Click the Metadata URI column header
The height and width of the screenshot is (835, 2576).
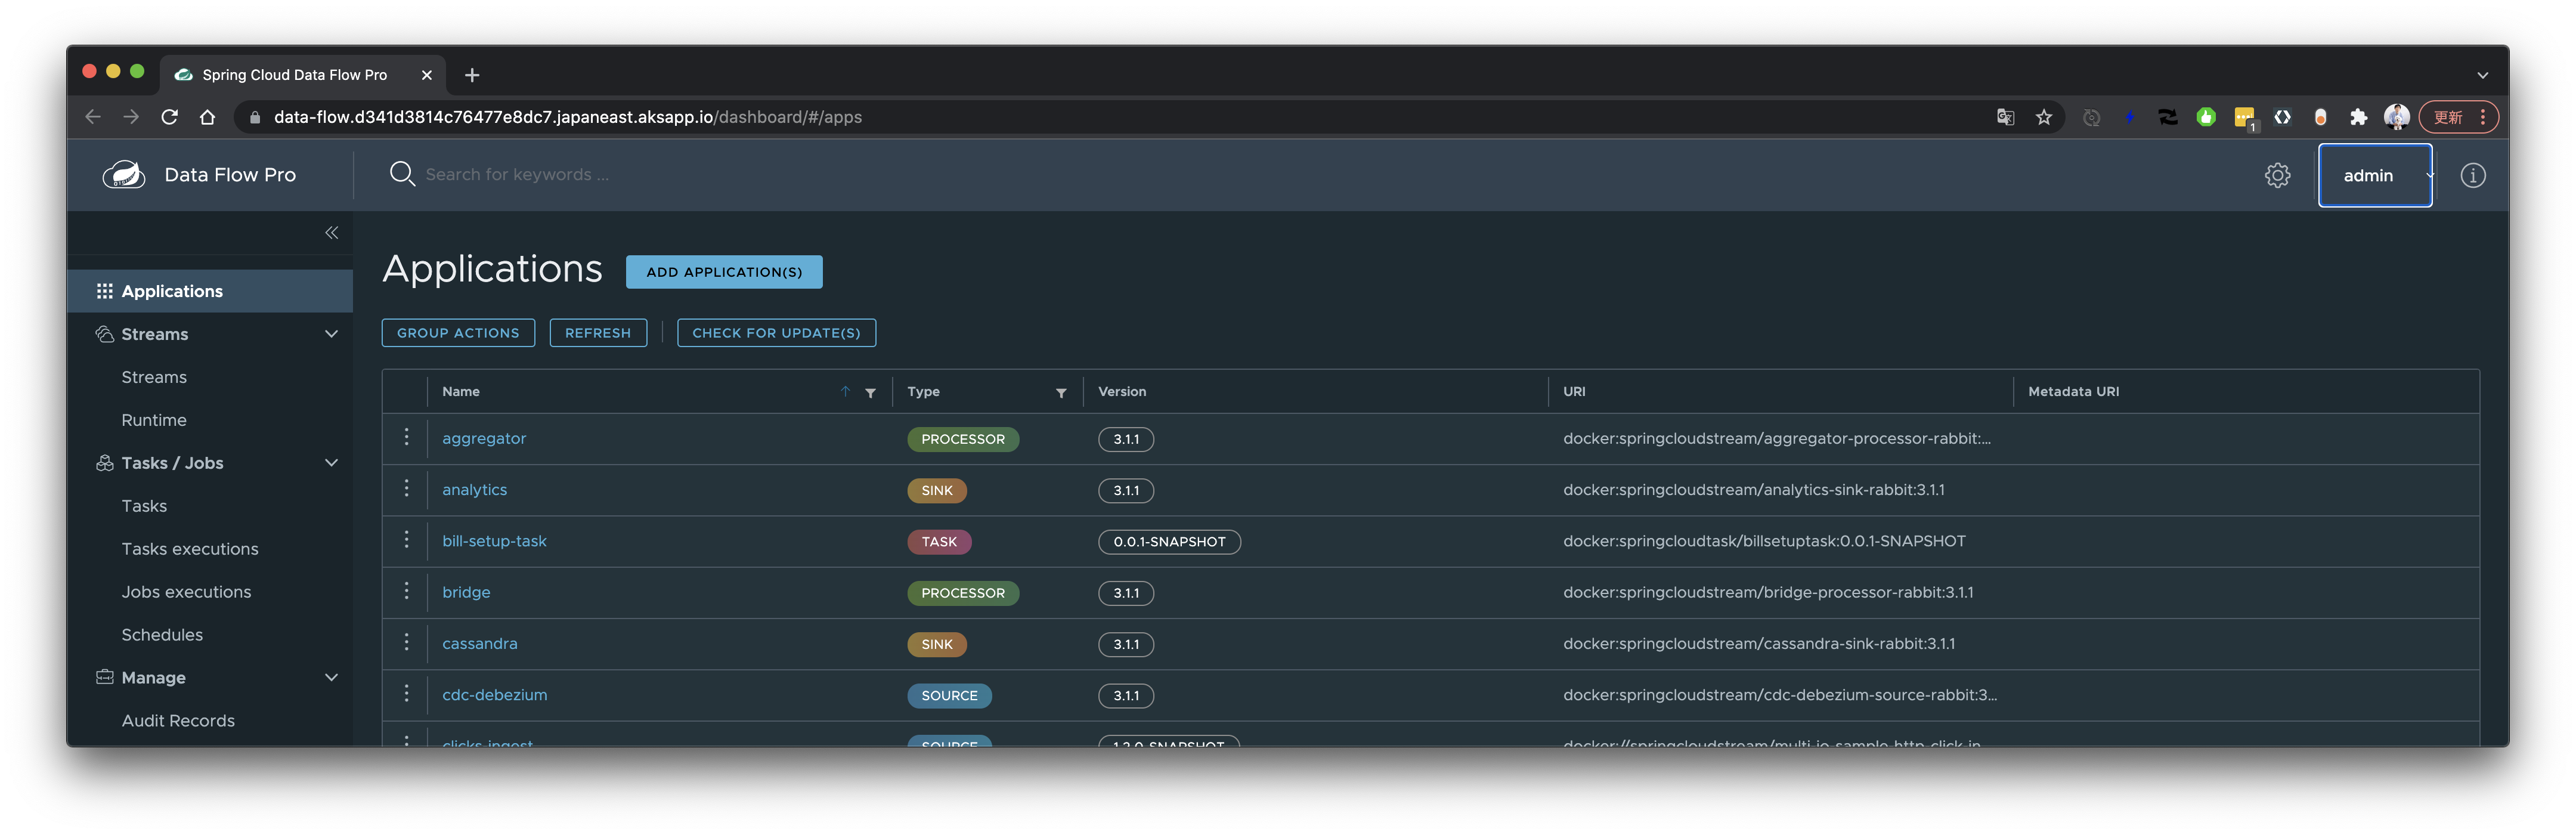click(x=2073, y=392)
